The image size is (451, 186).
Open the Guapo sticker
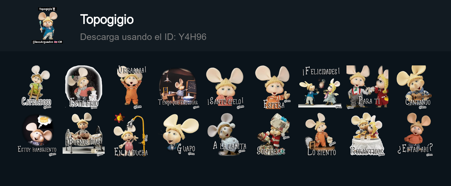tap(178, 134)
